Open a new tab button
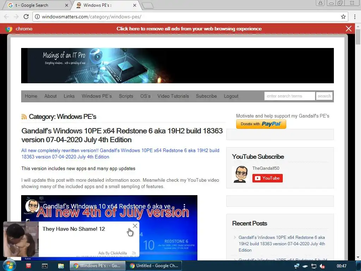Screen dimensions: 361x271 coord(147,6)
